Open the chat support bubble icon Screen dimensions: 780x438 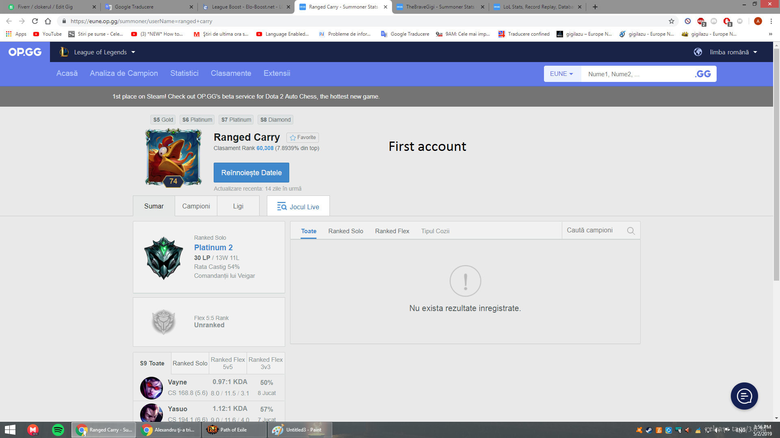(x=744, y=396)
